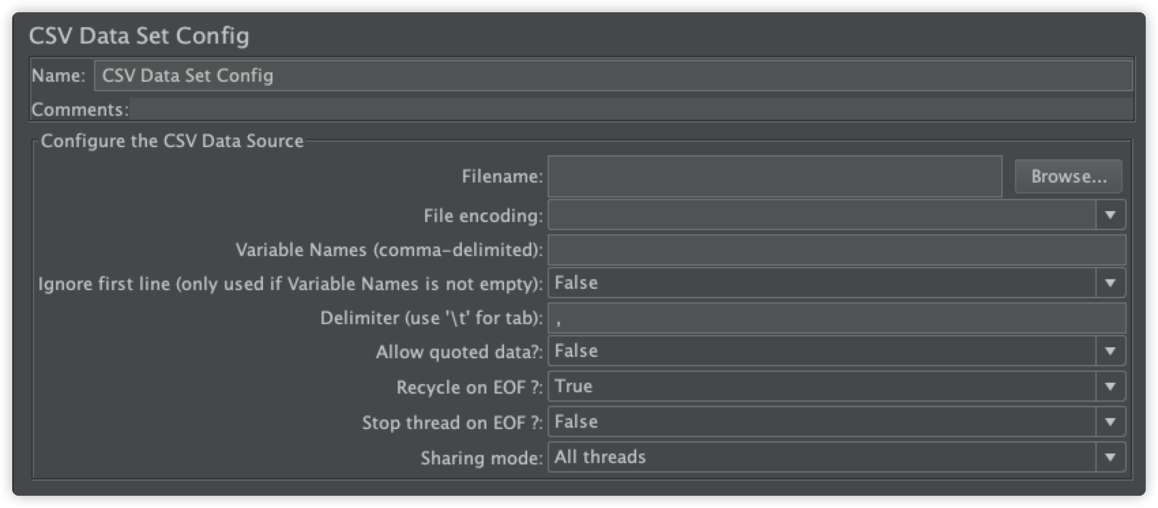Click the File encoding dropdown arrow
The height and width of the screenshot is (508, 1158).
[1110, 215]
